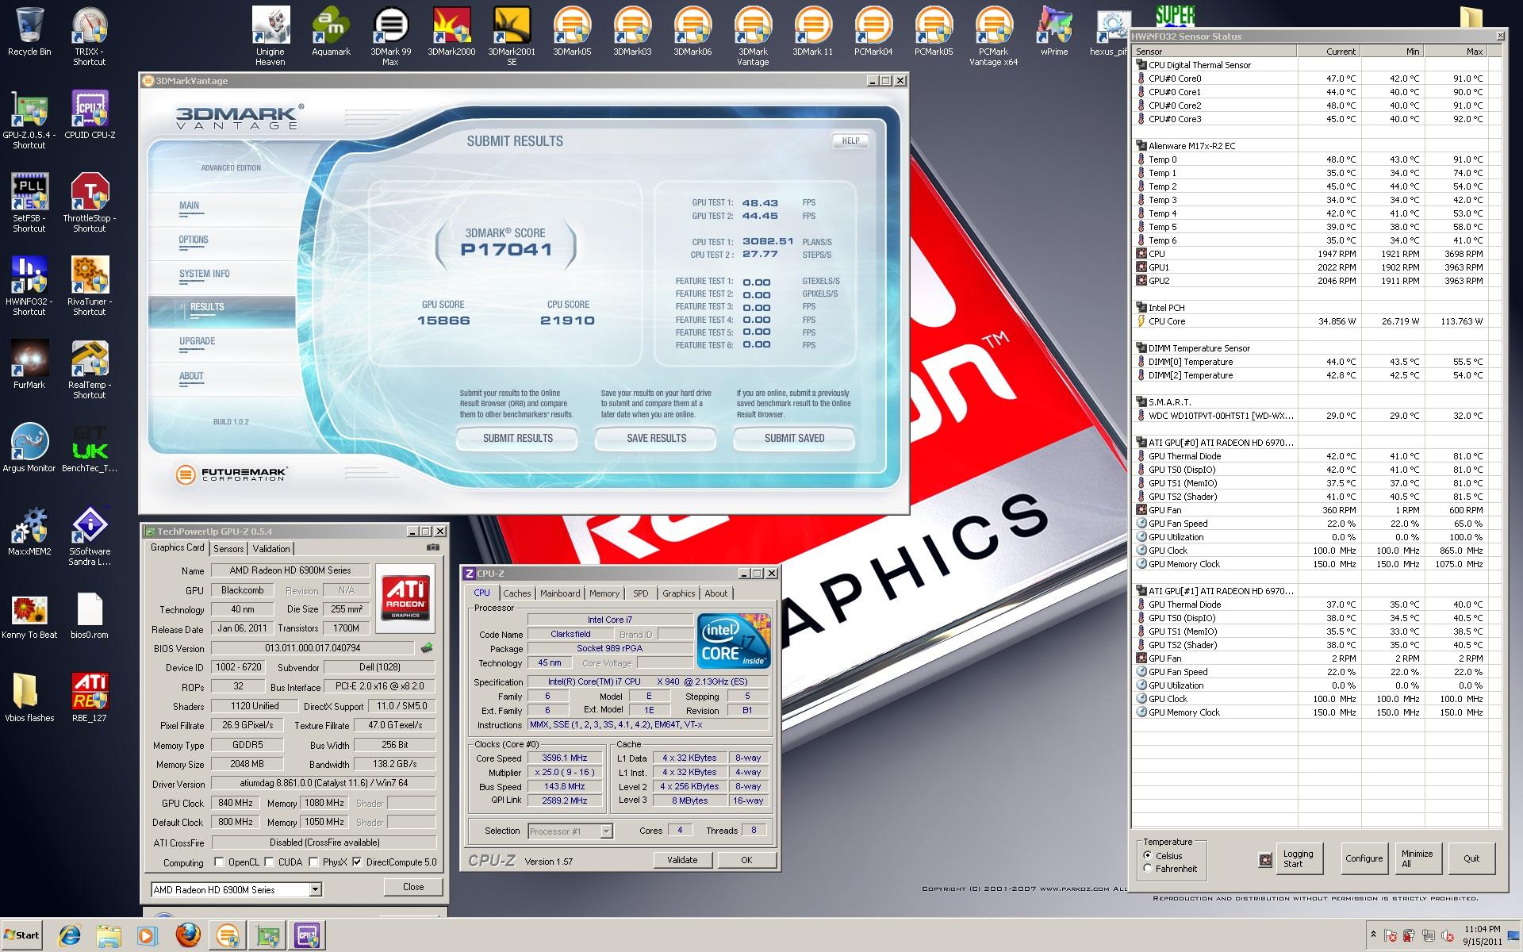
Task: Click the clock in the system tray
Action: pyautogui.click(x=1483, y=935)
